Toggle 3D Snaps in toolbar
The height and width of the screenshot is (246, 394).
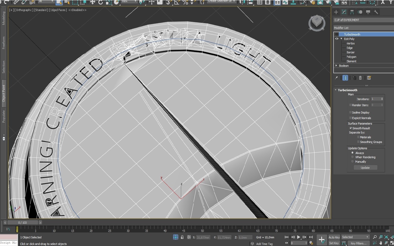(169, 2)
